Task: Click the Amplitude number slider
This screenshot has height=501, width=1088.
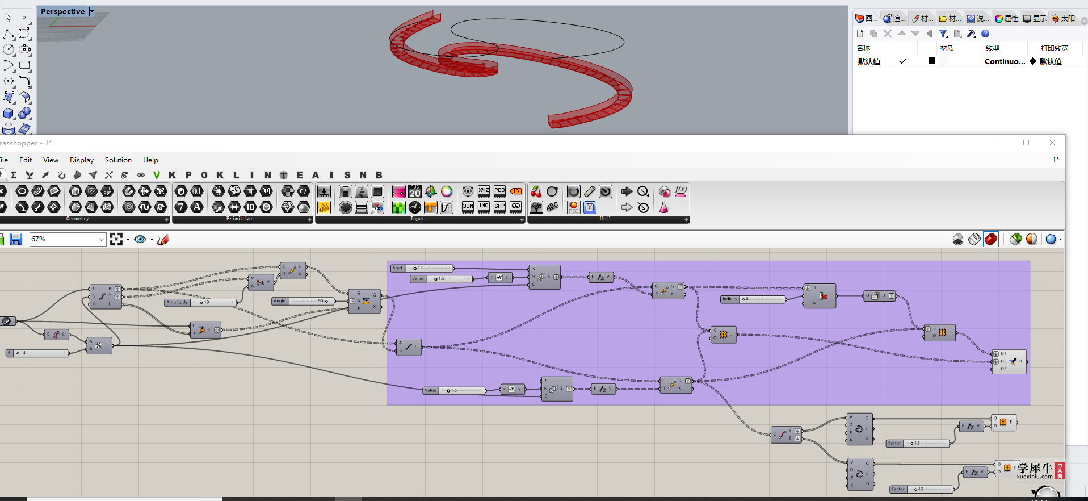Action: 201,302
